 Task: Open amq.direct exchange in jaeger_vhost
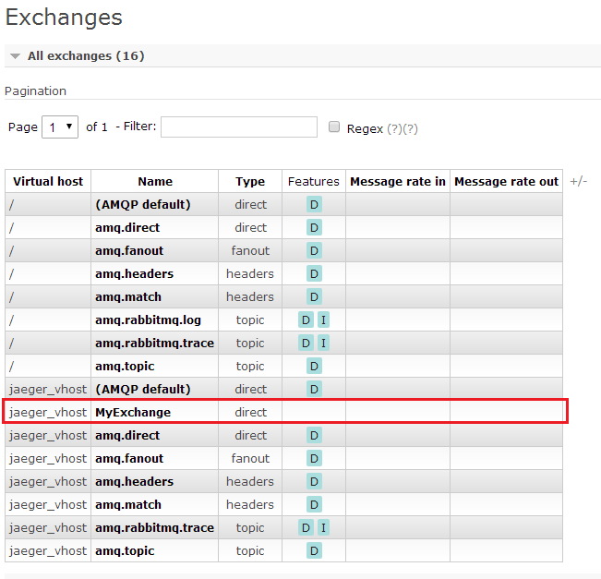tap(127, 435)
